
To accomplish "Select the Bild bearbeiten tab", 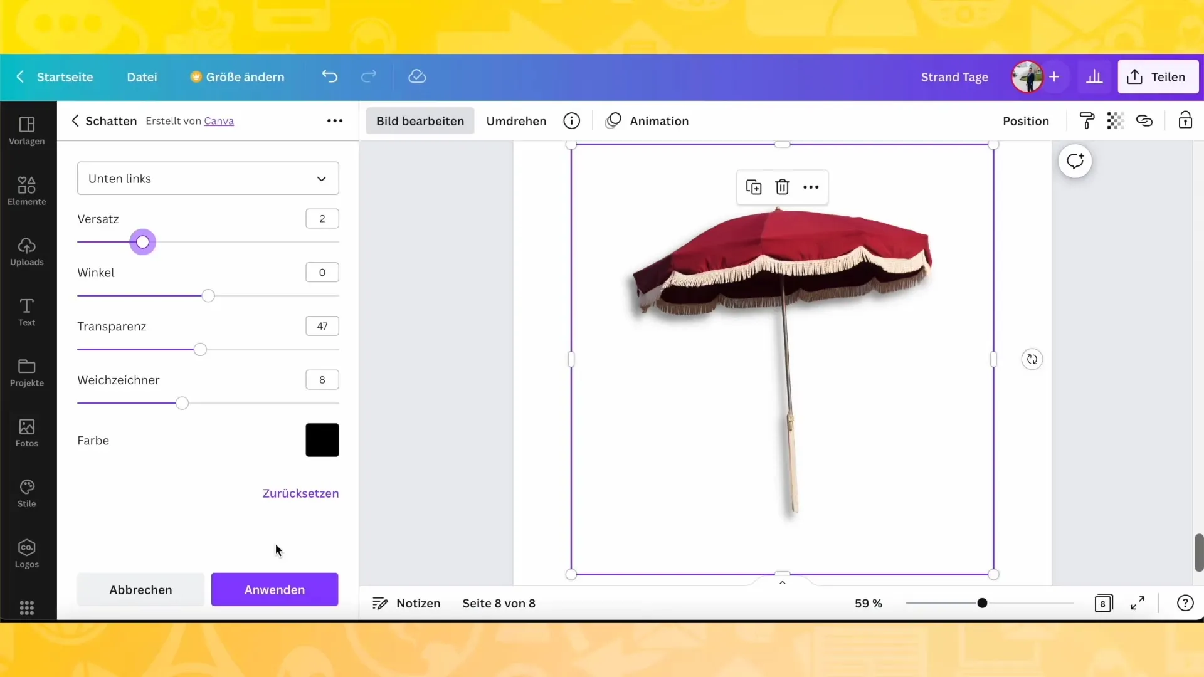I will 420,121.
